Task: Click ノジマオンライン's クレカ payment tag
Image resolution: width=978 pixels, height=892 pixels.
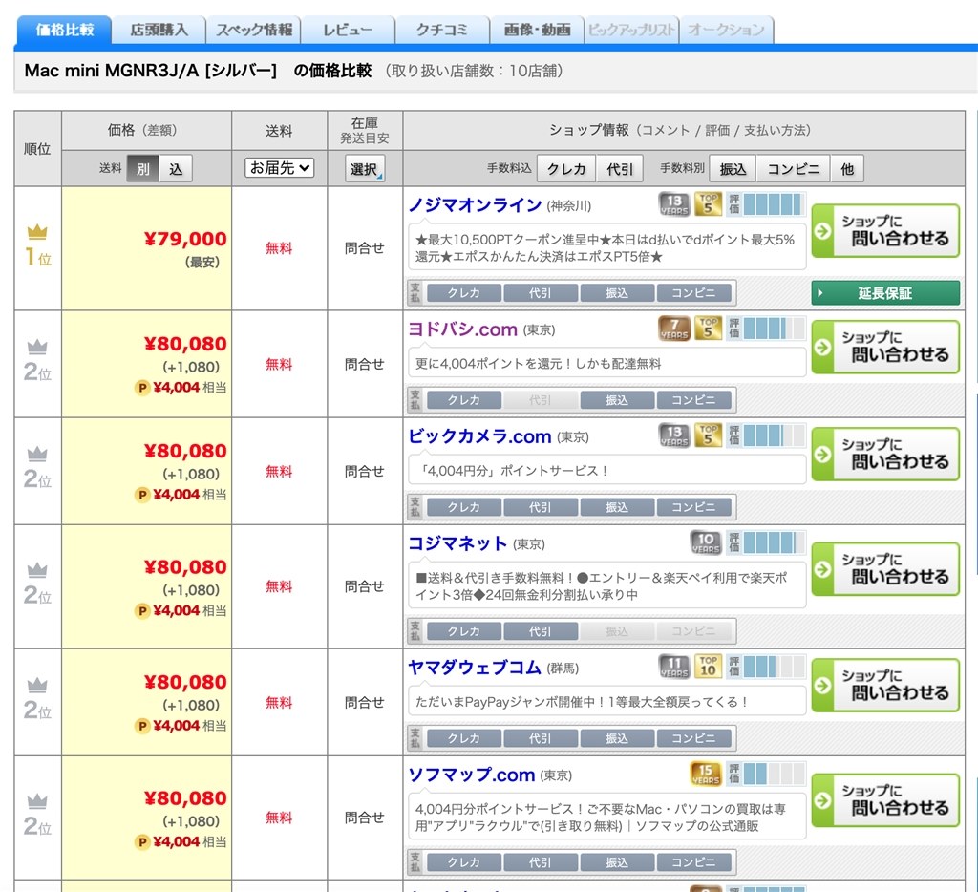Action: coord(464,292)
